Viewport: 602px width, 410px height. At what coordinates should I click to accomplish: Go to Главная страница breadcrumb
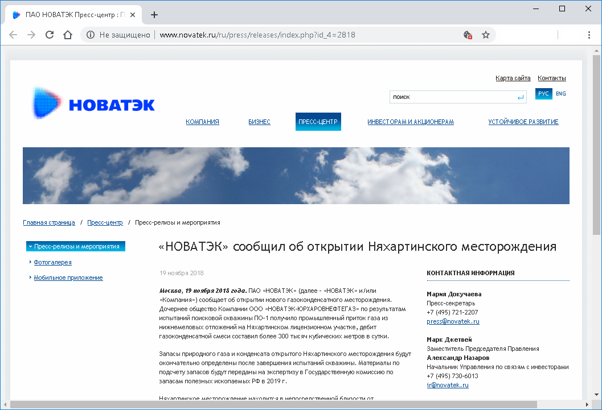pos(49,222)
